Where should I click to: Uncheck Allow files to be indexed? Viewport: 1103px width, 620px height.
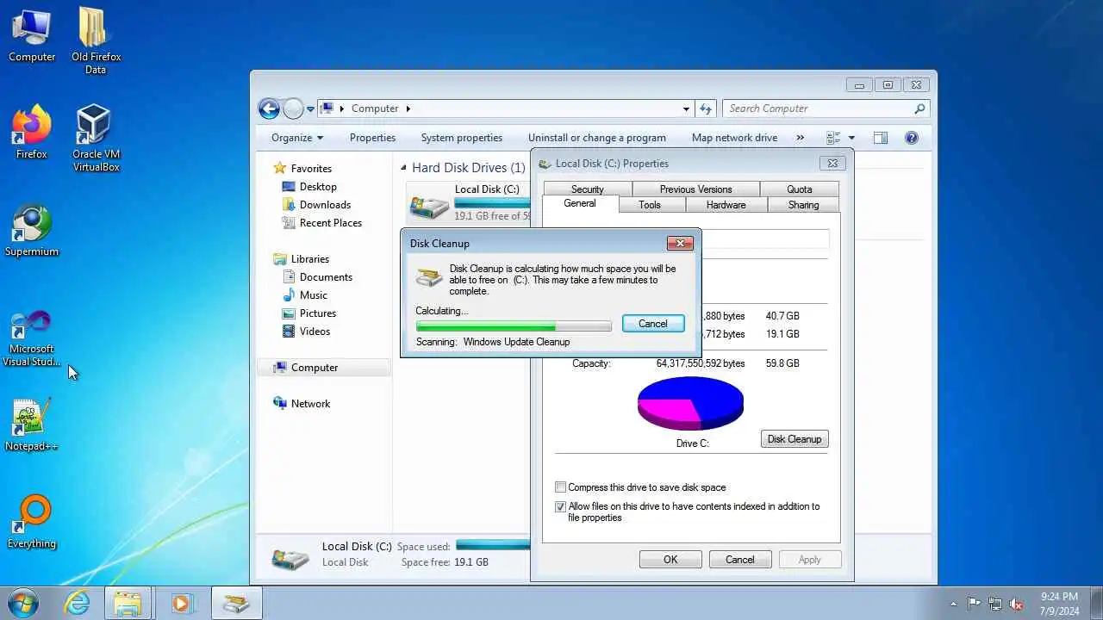[x=560, y=506]
